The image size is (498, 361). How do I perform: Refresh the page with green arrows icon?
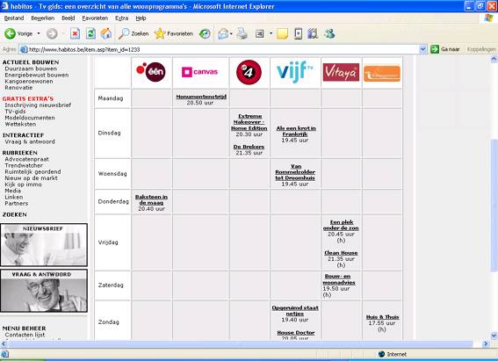coord(90,33)
